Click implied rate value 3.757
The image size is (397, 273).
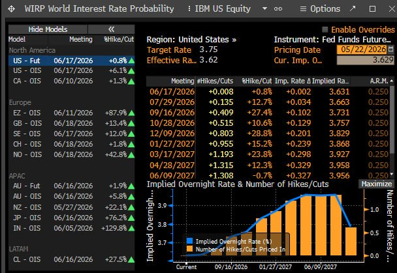tap(339, 123)
